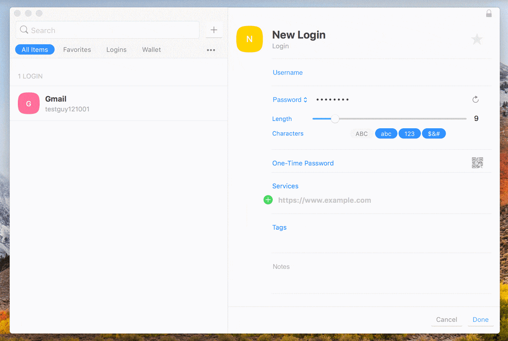Click the Services section label

click(x=285, y=186)
